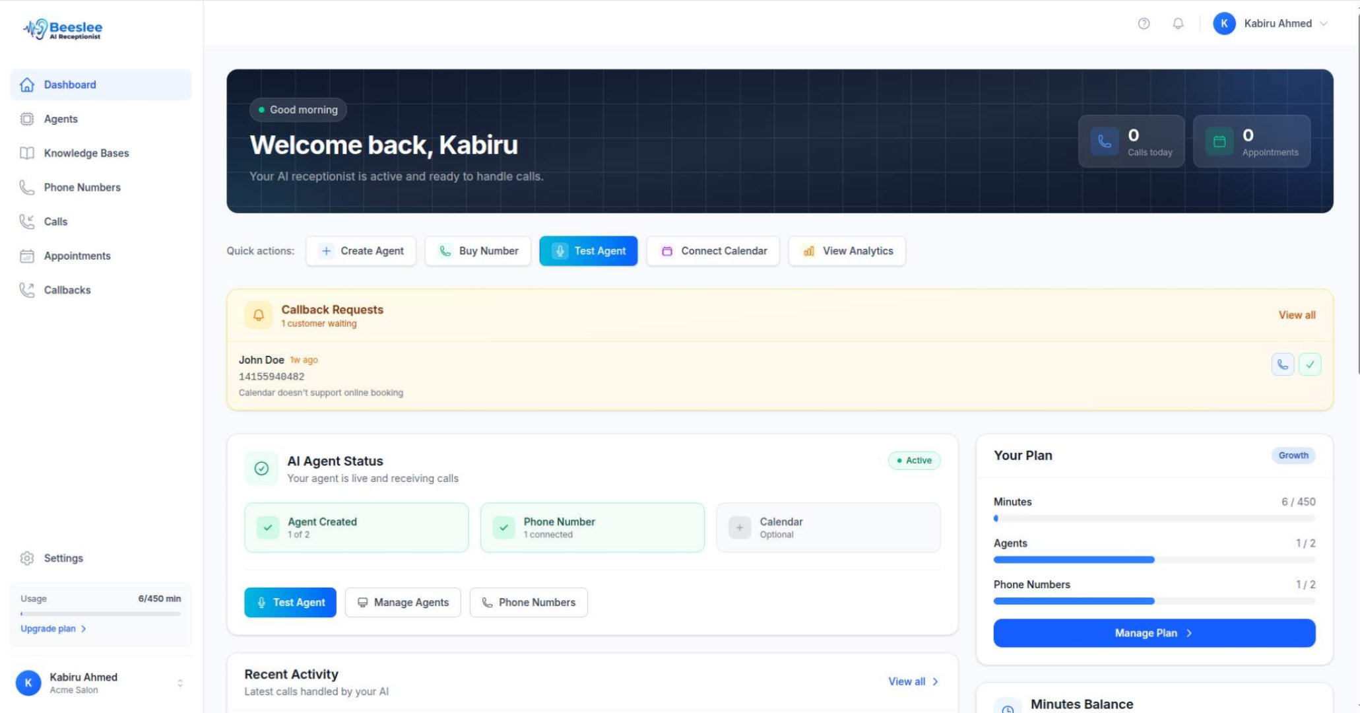
Task: Open the Appointments sidebar section
Action: pos(77,255)
